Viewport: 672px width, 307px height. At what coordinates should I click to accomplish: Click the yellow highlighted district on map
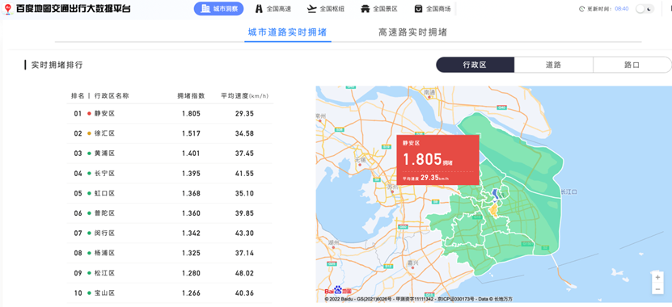pos(494,210)
